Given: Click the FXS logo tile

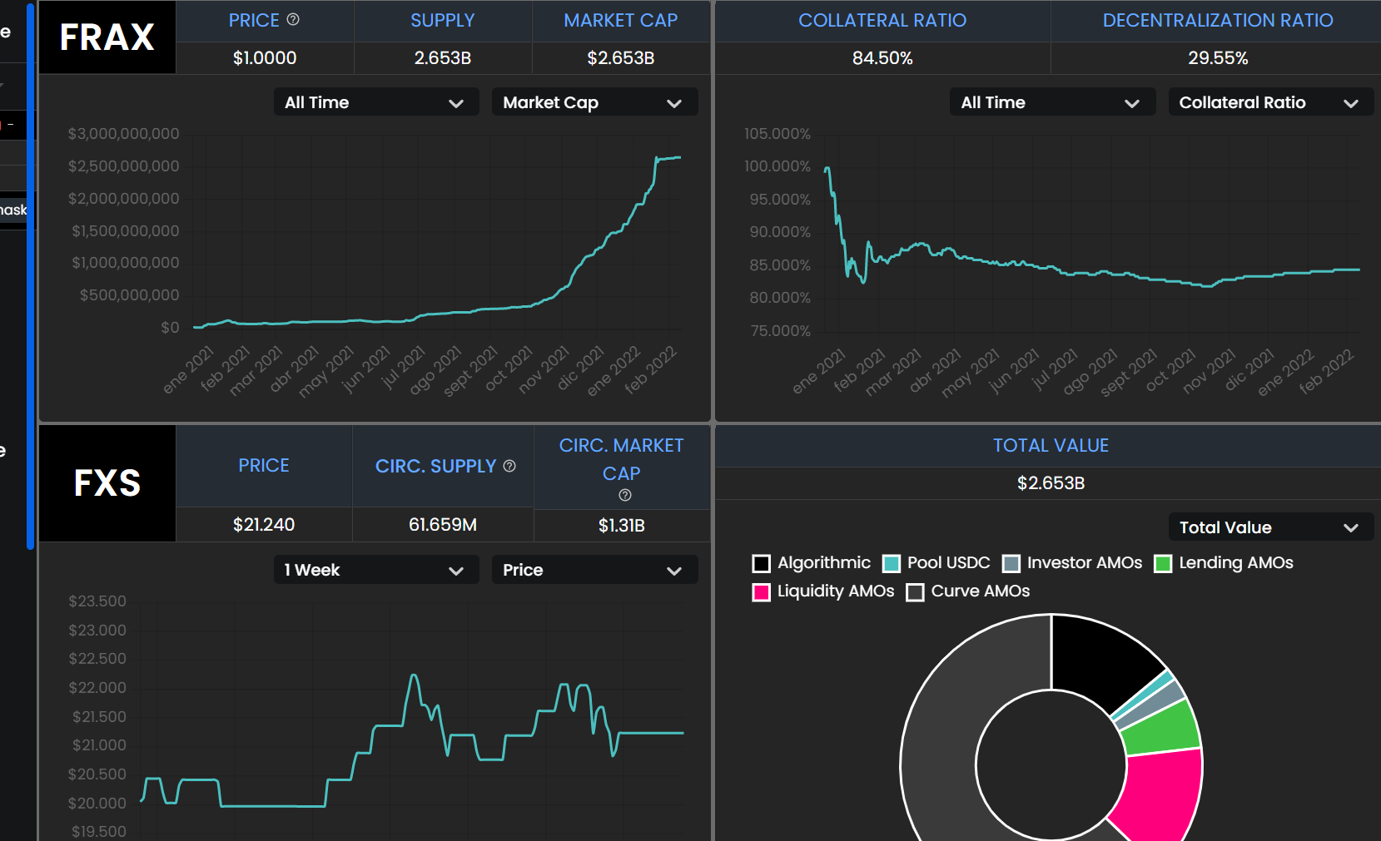Looking at the screenshot, I should coord(107,483).
